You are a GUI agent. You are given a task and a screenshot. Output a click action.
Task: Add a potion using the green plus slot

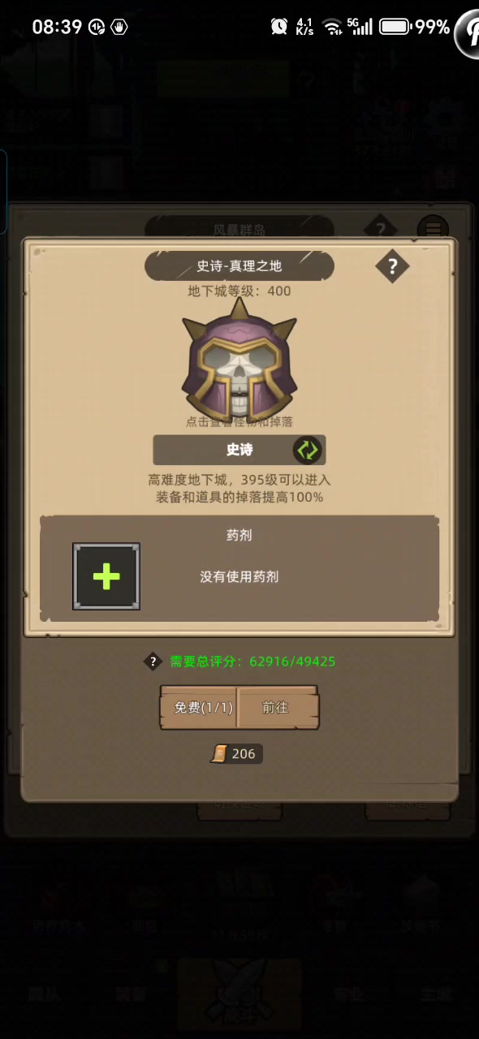tap(106, 576)
